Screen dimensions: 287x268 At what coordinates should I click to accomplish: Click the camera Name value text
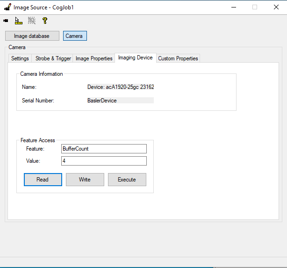point(120,87)
